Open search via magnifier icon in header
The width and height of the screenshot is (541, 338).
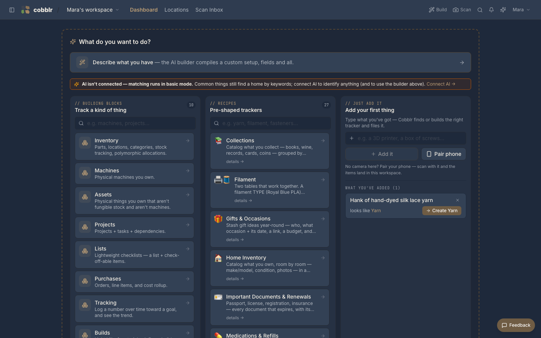coord(480,10)
